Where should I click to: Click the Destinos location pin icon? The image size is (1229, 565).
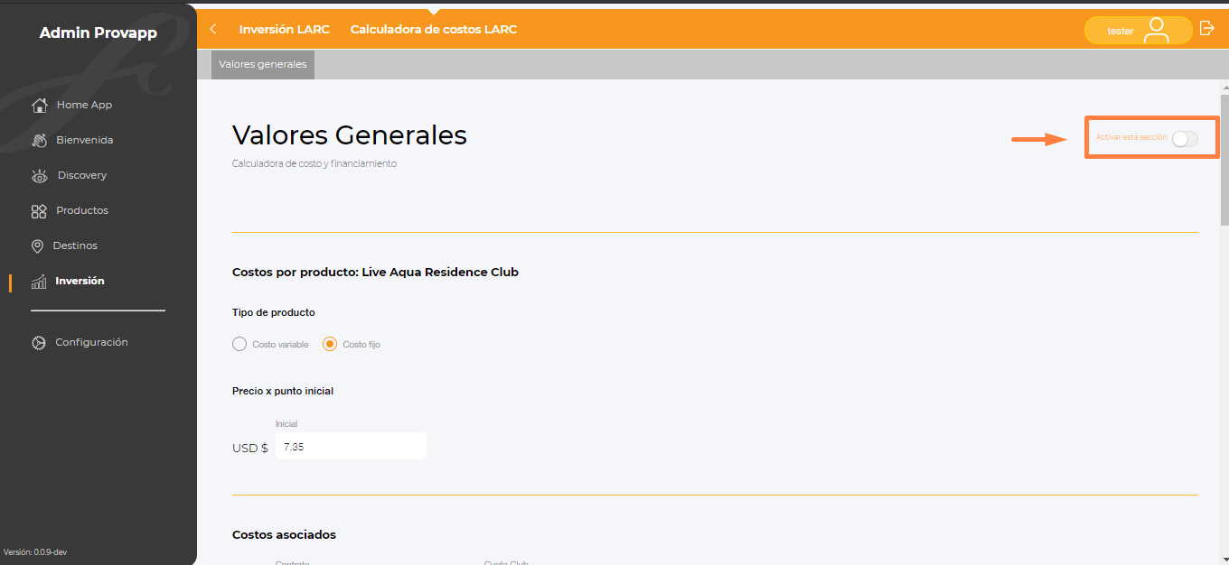(38, 246)
